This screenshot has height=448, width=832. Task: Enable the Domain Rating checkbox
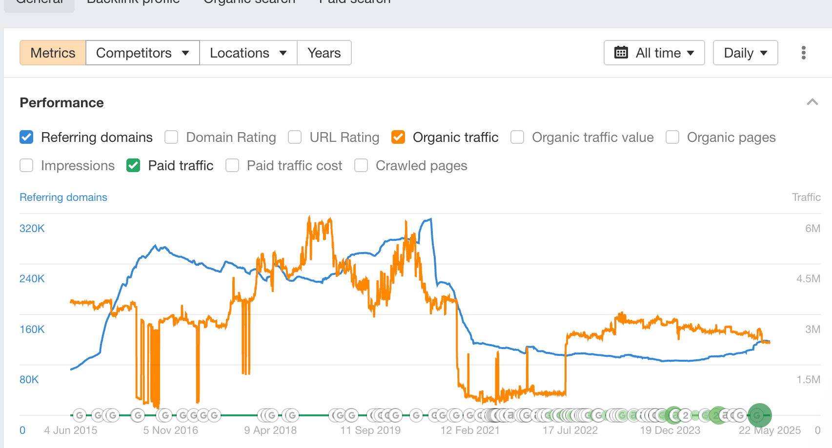(x=171, y=137)
